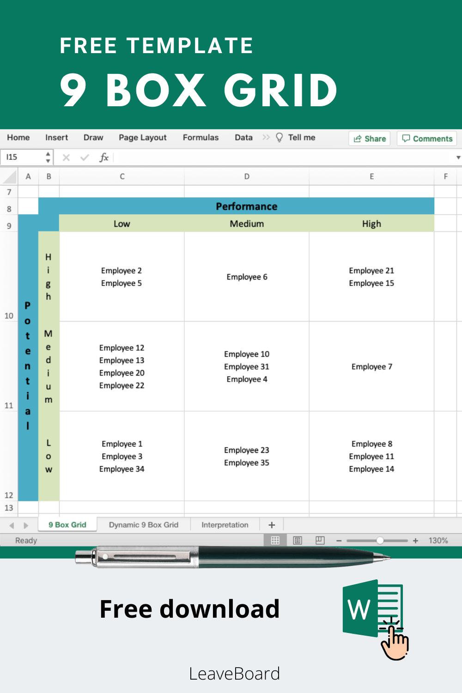Select the Tell me lightbulb search icon
The height and width of the screenshot is (693, 462).
tap(279, 137)
